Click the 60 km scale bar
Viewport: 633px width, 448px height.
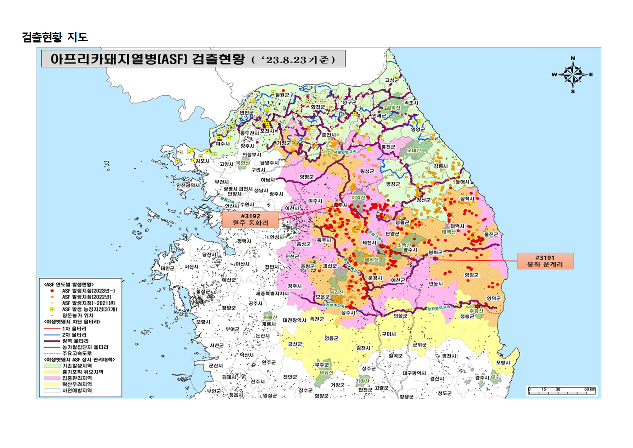562,392
